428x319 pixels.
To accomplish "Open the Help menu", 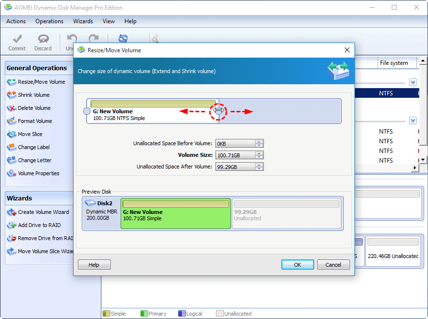I will coord(130,21).
